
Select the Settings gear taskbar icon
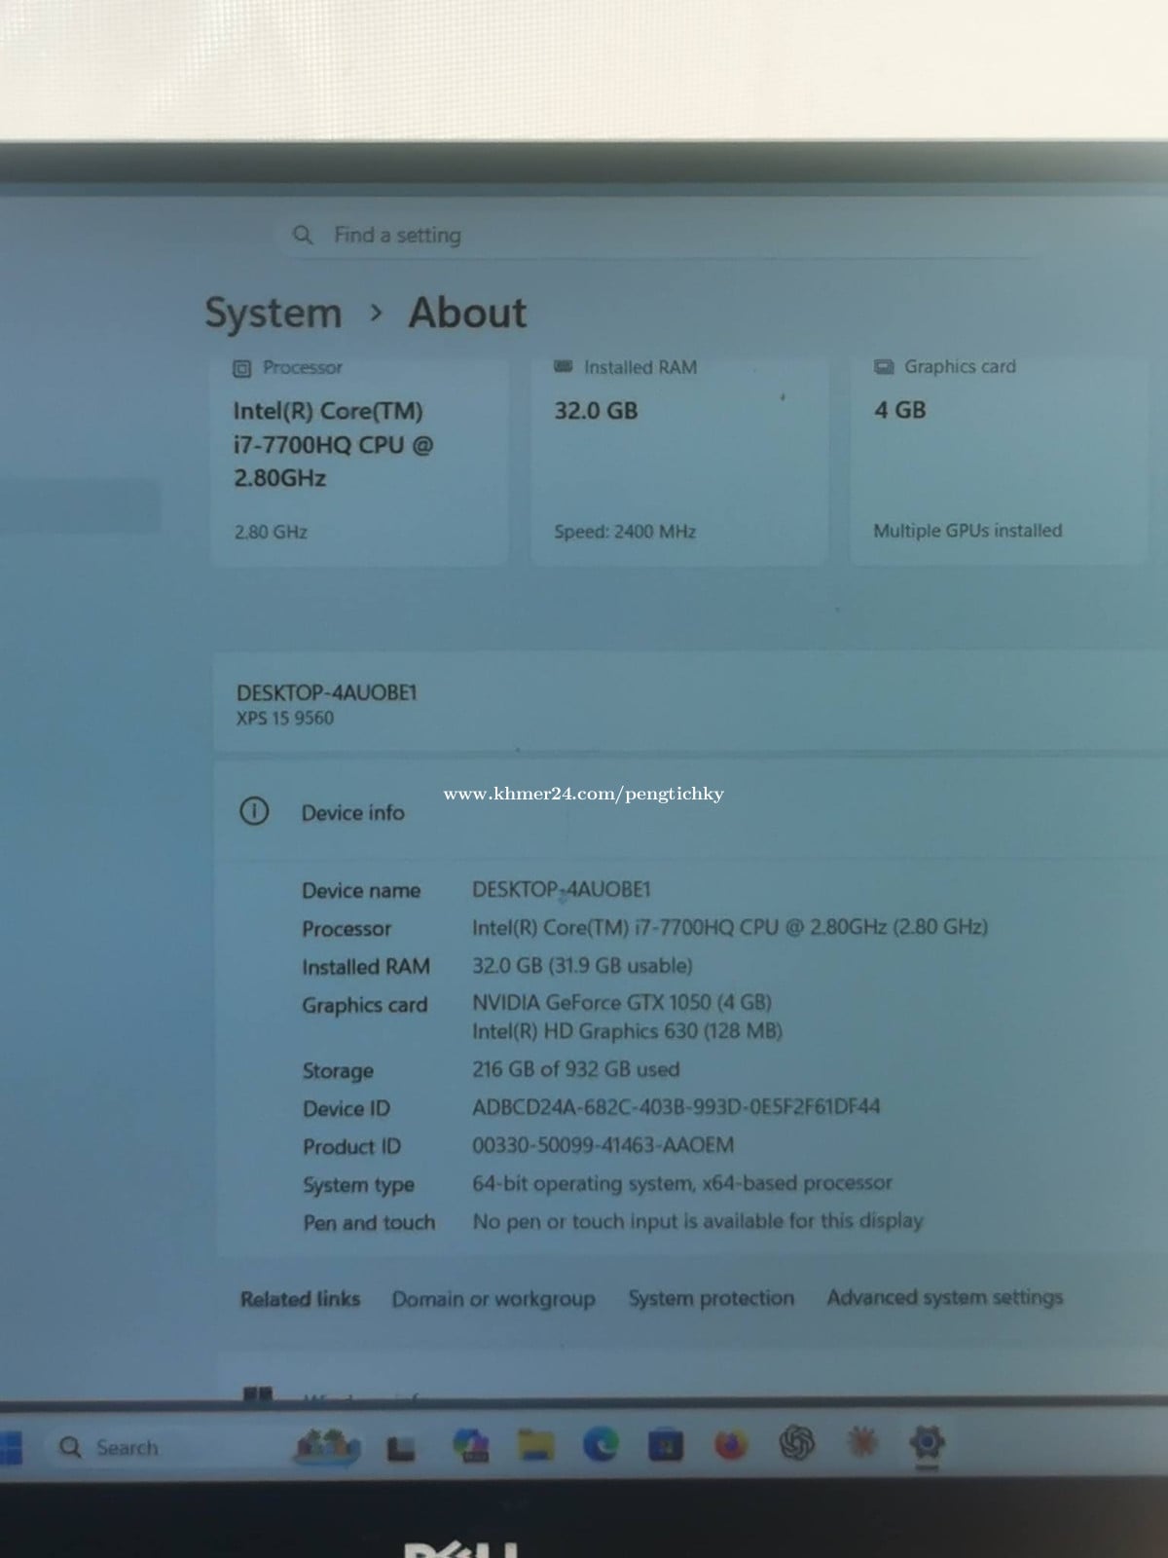tap(928, 1442)
